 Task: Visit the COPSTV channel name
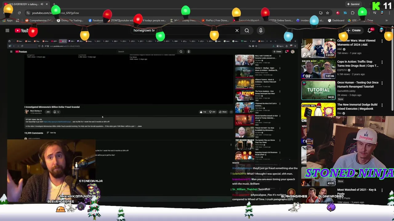tap(342, 70)
